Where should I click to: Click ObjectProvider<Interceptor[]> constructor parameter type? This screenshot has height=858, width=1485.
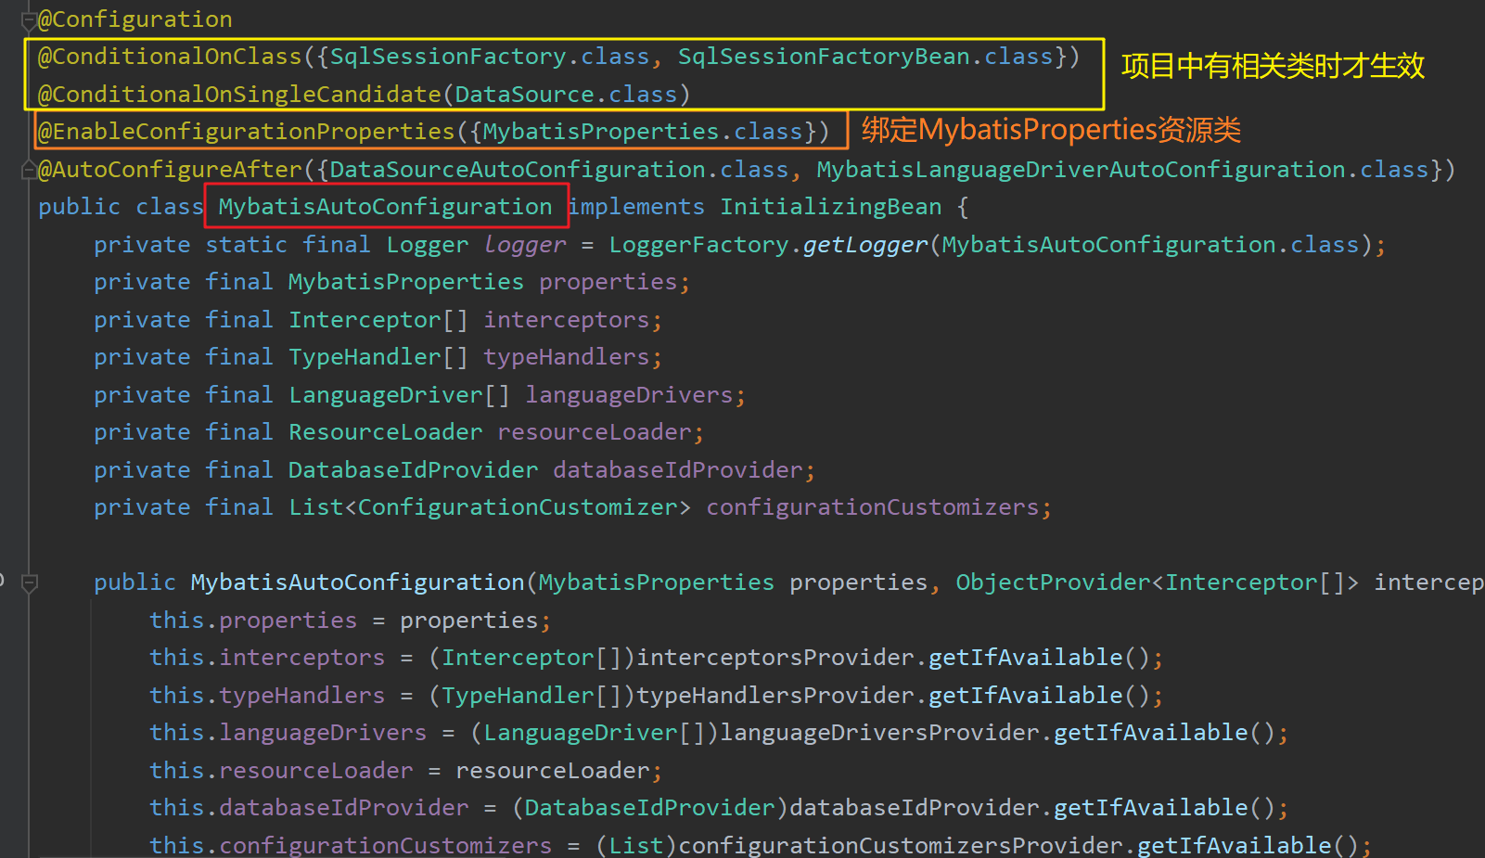pyautogui.click(x=1158, y=583)
